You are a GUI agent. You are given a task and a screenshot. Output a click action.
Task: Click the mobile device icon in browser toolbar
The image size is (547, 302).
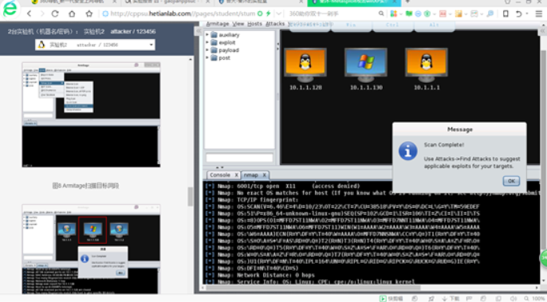[506, 14]
